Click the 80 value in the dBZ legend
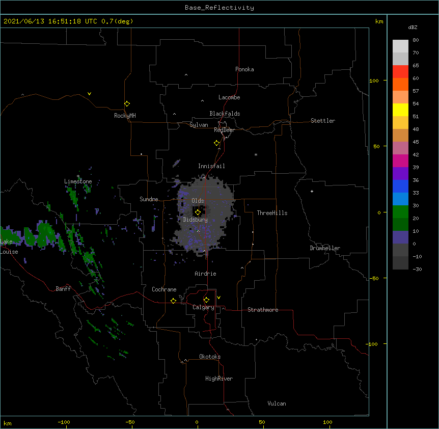The width and height of the screenshot is (439, 429). pos(416,40)
